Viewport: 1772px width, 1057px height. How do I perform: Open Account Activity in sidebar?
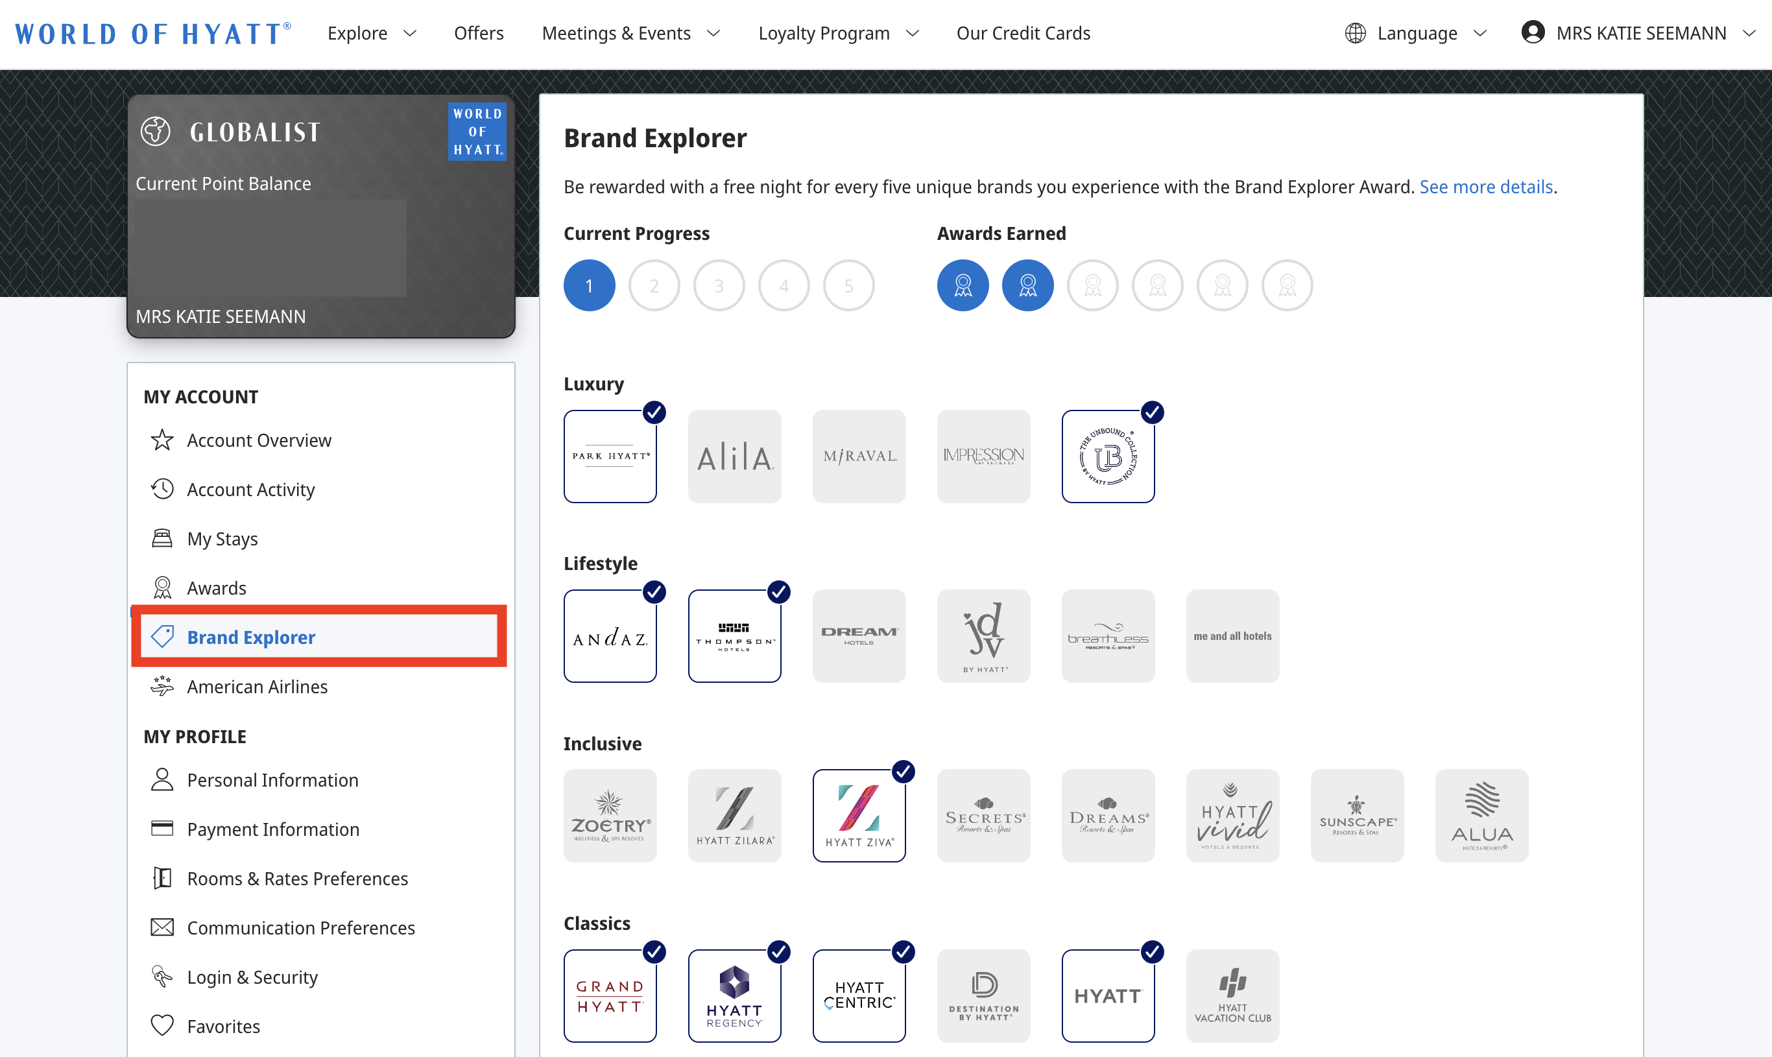pyautogui.click(x=233, y=490)
